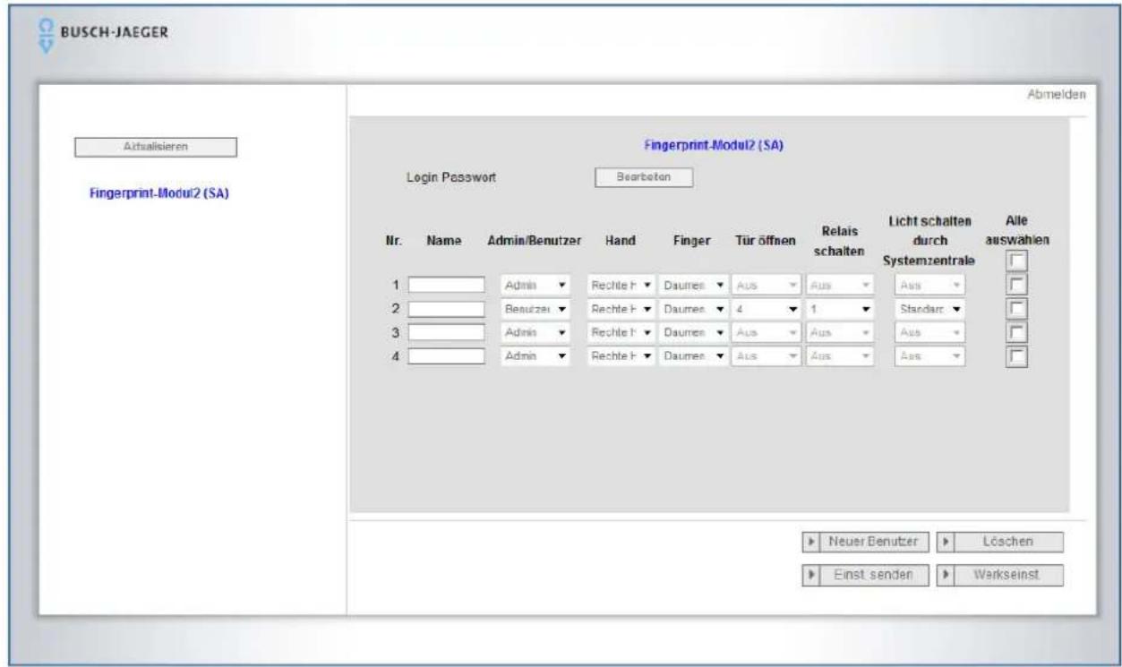
Task: Focus the Name field in row 2
Action: (x=446, y=309)
